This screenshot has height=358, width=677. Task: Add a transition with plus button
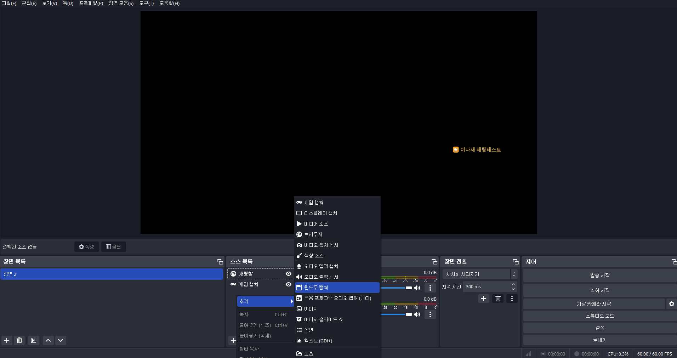484,299
